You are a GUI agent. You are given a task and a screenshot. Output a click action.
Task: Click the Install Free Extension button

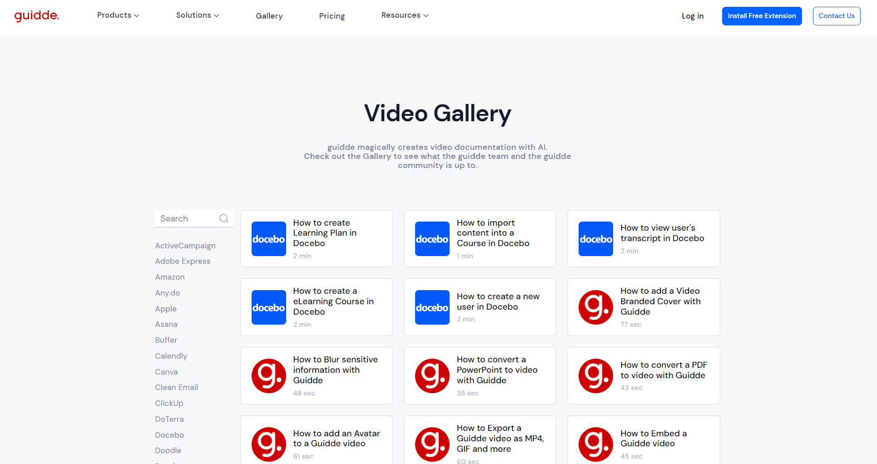click(x=762, y=16)
